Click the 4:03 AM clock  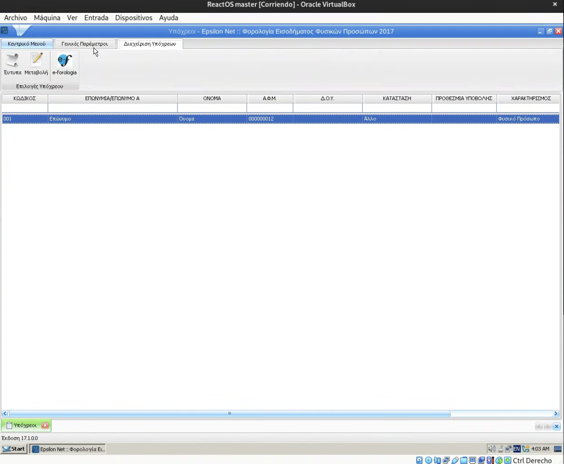pos(540,449)
